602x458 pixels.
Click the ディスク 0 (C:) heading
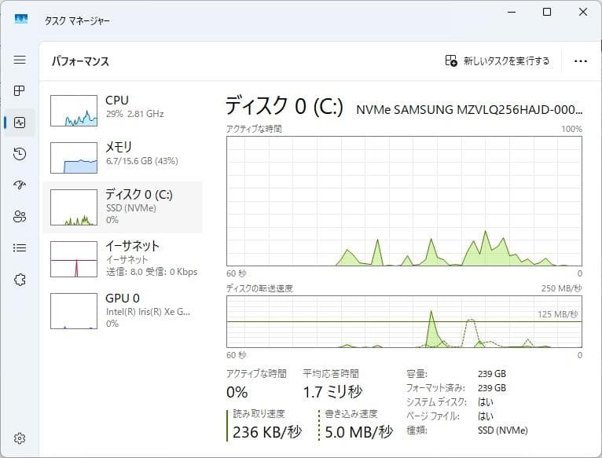[284, 105]
